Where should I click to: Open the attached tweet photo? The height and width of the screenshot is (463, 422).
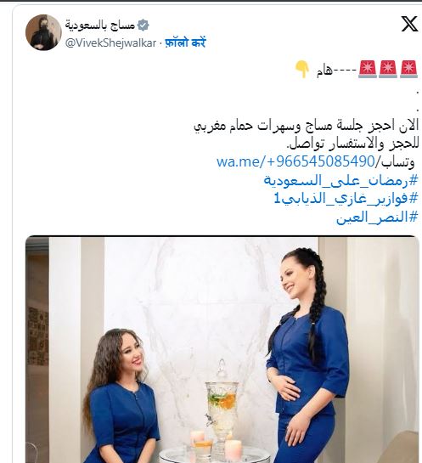(222, 349)
